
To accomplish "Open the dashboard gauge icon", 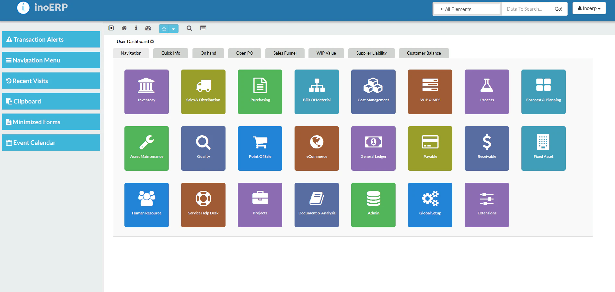I will click(148, 28).
